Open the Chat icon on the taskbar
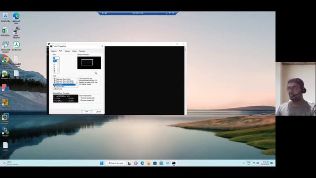This screenshot has height=178, width=316. (x=136, y=163)
